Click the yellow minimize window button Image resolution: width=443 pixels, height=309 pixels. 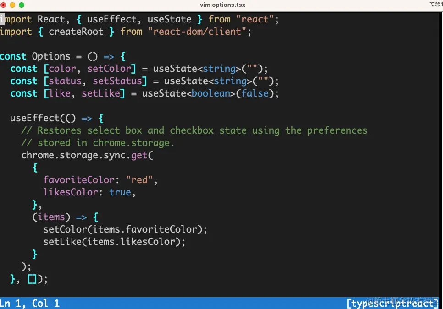point(12,5)
